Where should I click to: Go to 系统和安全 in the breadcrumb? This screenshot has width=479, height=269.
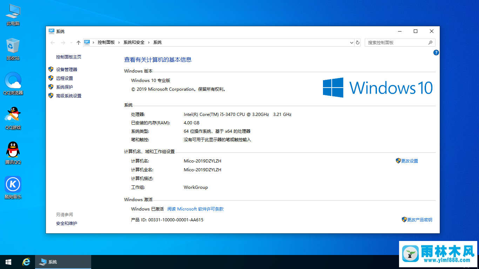[134, 42]
